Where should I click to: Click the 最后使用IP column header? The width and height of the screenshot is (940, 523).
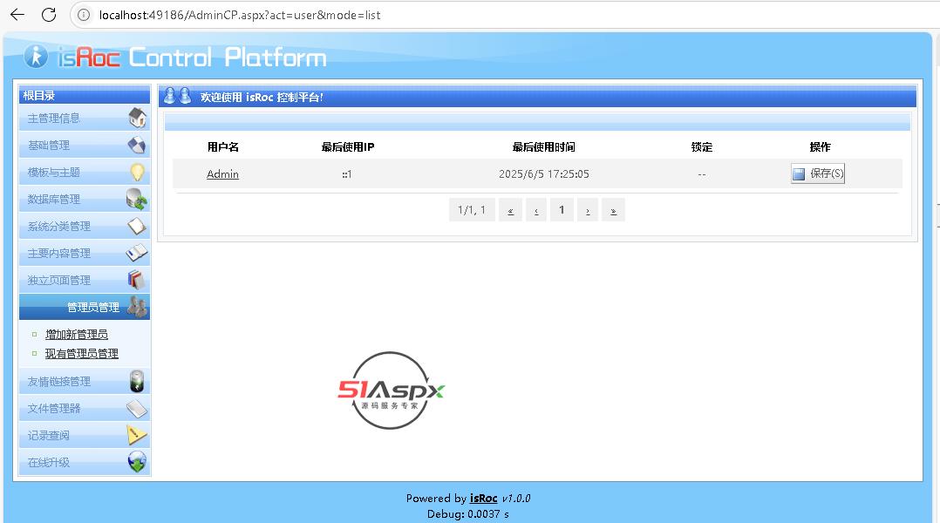348,146
